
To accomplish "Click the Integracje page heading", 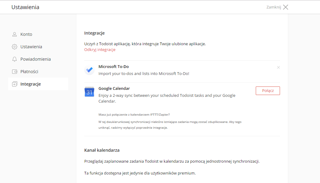I will click(95, 33).
